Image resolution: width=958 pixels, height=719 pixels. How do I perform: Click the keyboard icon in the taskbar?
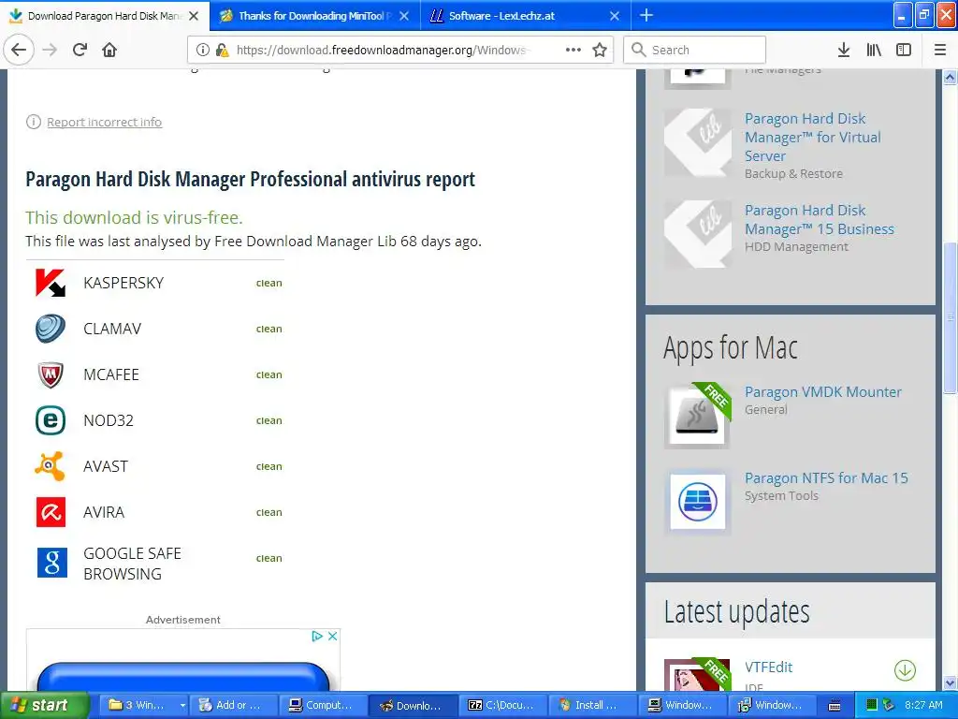point(835,706)
